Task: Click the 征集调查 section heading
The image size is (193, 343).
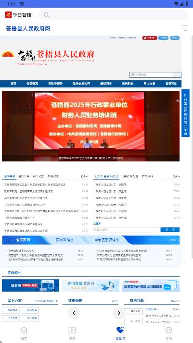Action: coord(76,301)
